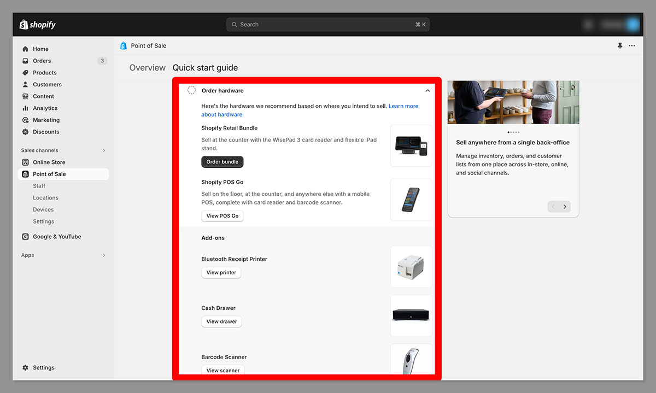Open the Shopify Retail Bundle product image
656x393 pixels.
click(411, 145)
